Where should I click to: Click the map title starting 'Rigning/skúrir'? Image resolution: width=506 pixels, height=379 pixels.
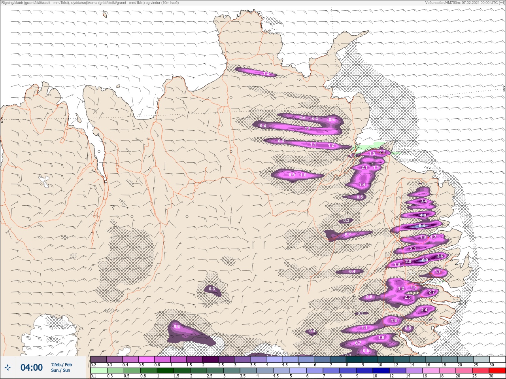[90, 2]
